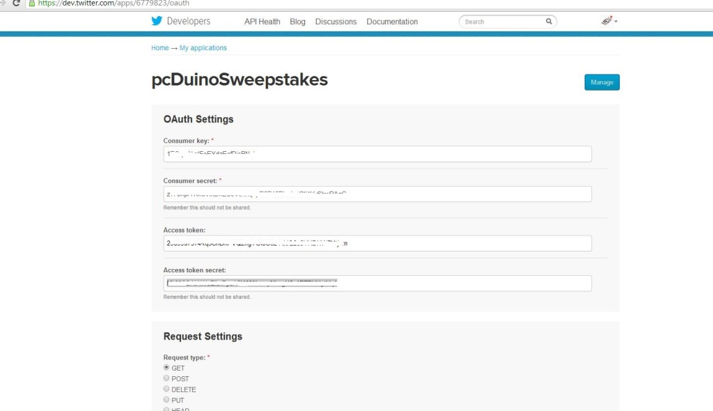Click the 'Access token:' label

pyautogui.click(x=184, y=230)
